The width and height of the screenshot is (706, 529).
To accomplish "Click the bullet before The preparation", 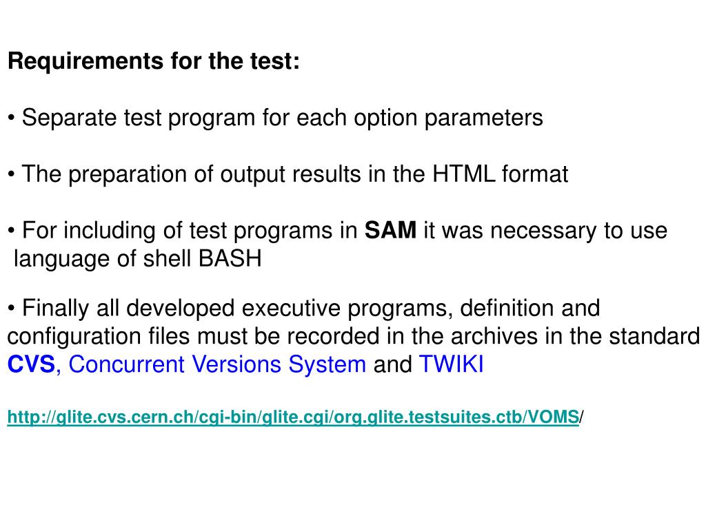I will tap(12, 174).
